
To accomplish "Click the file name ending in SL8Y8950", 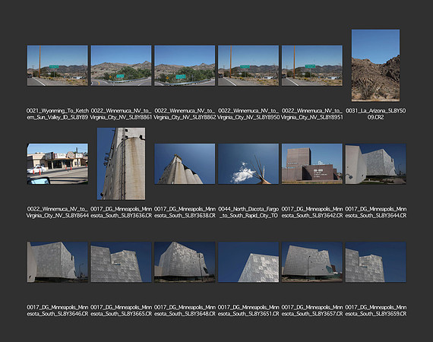I will tap(248, 114).
